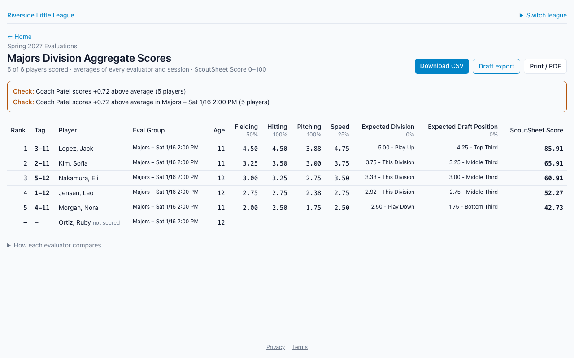Screen dimensions: 574x358
Task: Click the ScoutSheet score 42.73
Action: (x=554, y=208)
